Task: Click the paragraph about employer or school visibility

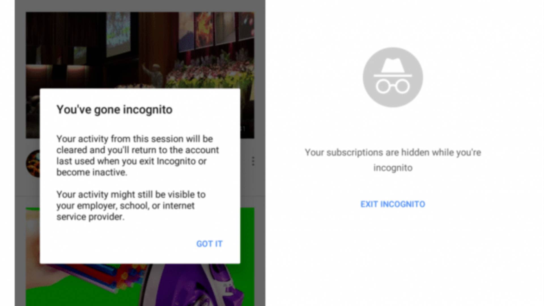Action: pyautogui.click(x=131, y=205)
